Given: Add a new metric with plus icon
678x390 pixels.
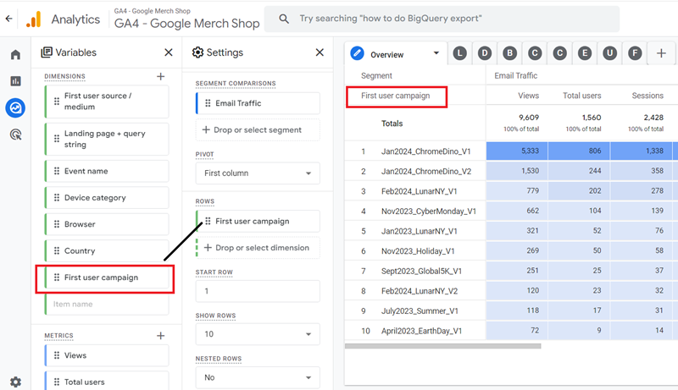Looking at the screenshot, I should tap(160, 336).
